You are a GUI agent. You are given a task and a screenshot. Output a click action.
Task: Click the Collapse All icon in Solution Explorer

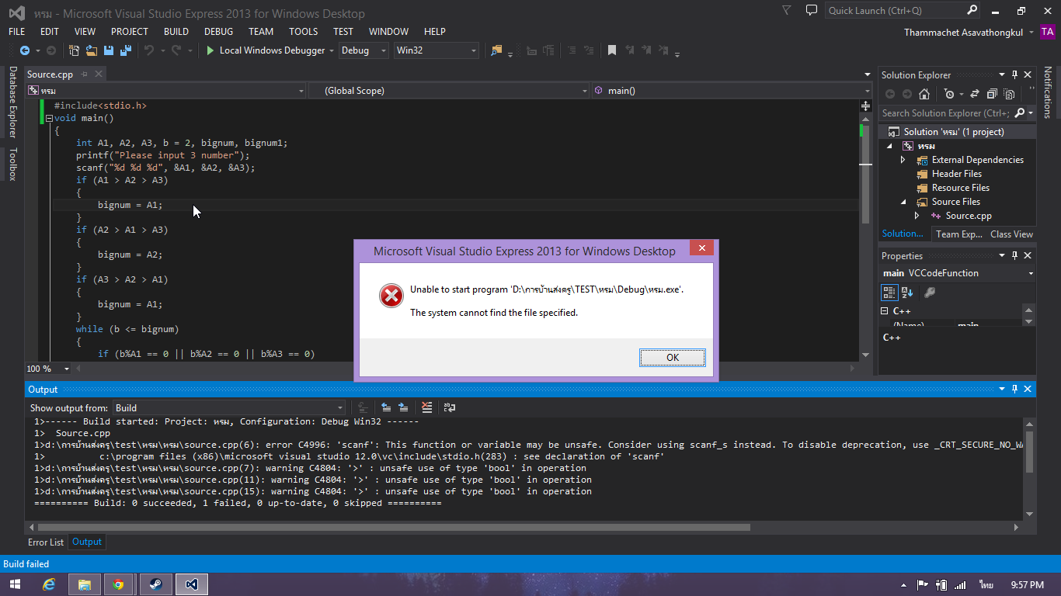click(992, 94)
